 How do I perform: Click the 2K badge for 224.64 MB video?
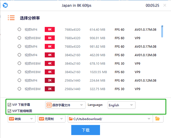click(x=50, y=80)
